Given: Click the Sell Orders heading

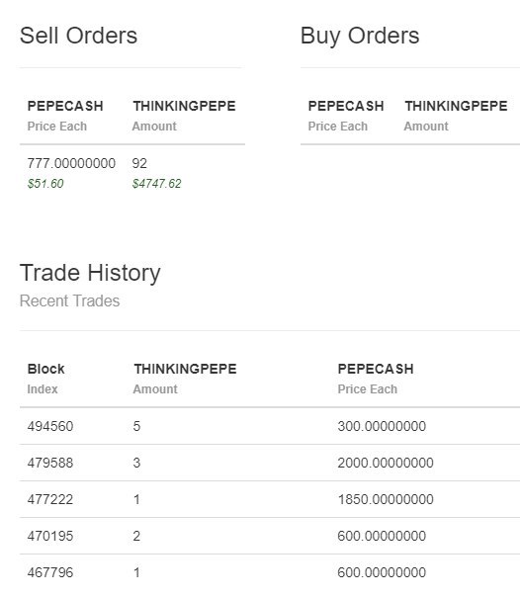Looking at the screenshot, I should tap(78, 36).
